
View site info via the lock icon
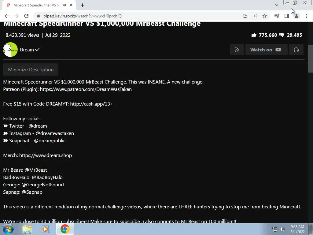(x=39, y=16)
